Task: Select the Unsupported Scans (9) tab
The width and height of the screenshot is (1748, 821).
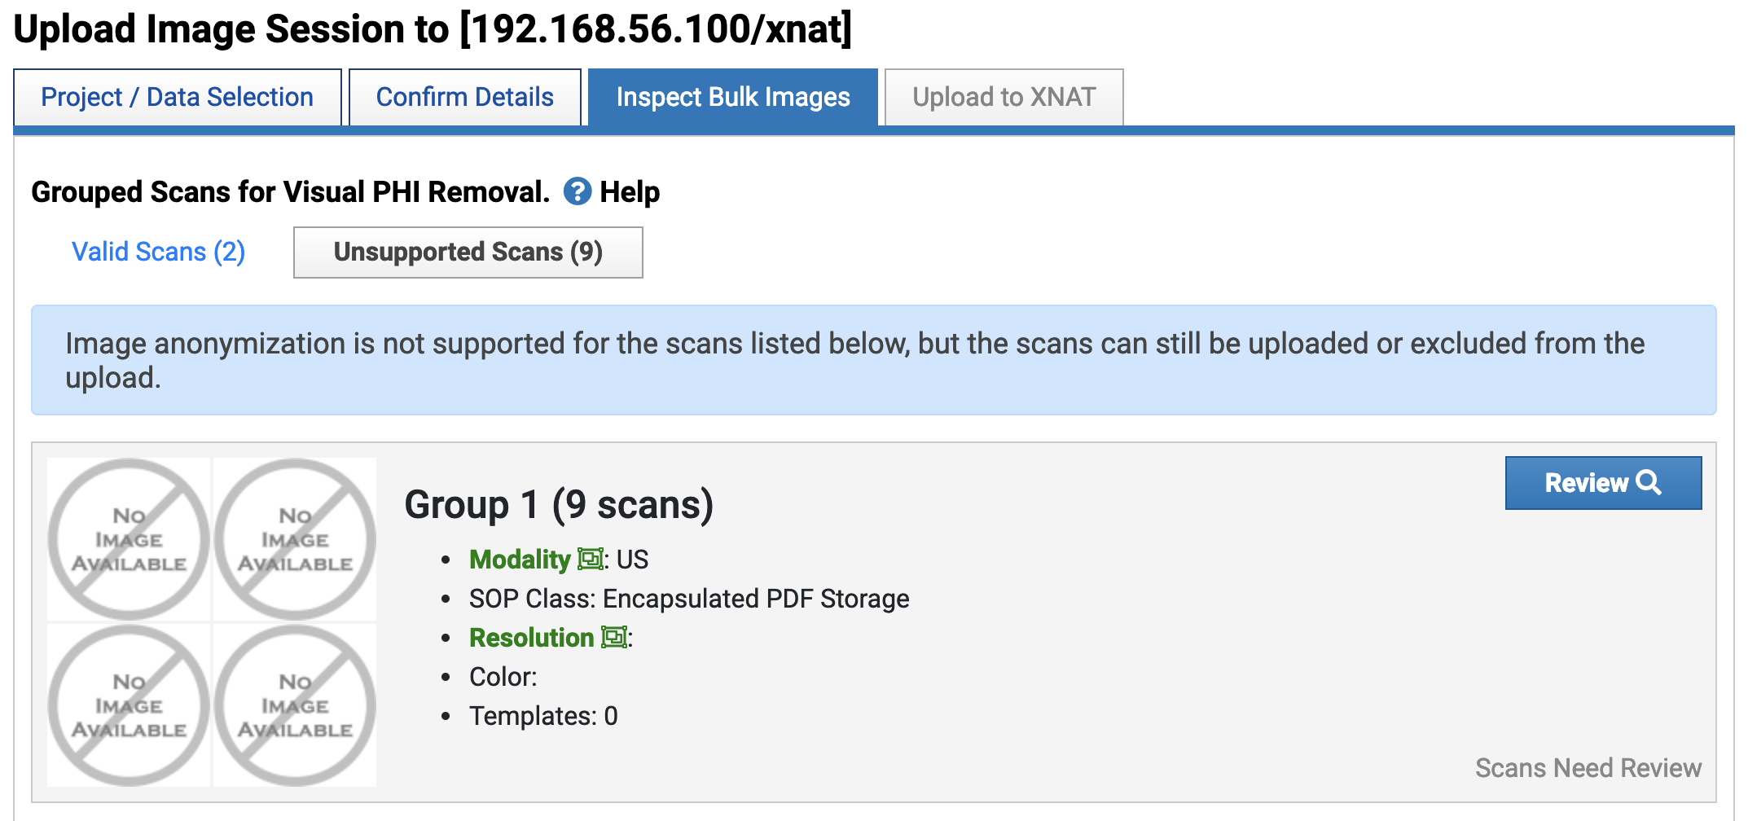Action: [468, 252]
